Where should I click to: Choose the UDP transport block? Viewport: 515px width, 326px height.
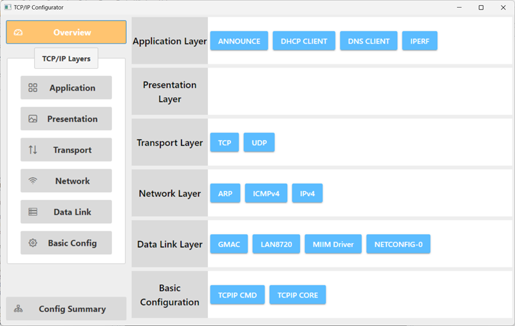pyautogui.click(x=259, y=143)
